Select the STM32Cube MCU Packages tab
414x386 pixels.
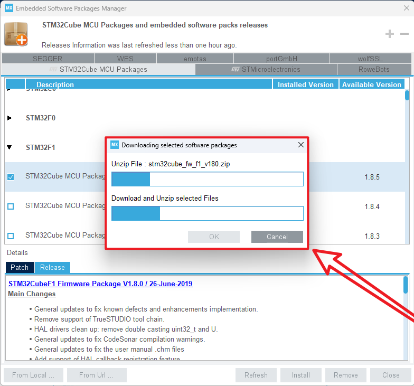click(x=98, y=70)
